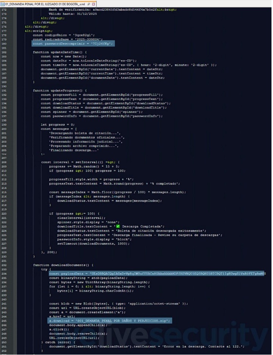Click the 'const downloadTitle' declaration line

tap(103, 107)
